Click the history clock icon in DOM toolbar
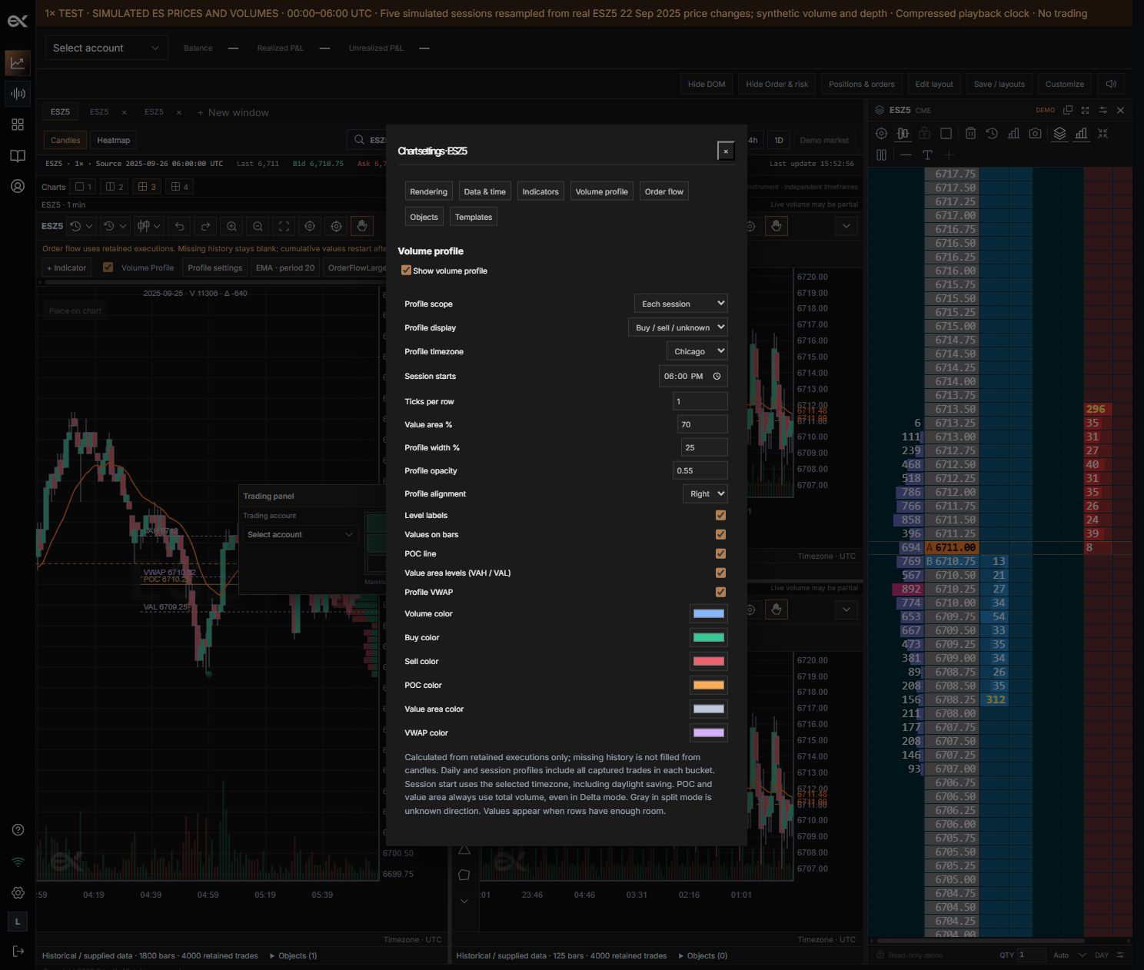 coord(992,134)
